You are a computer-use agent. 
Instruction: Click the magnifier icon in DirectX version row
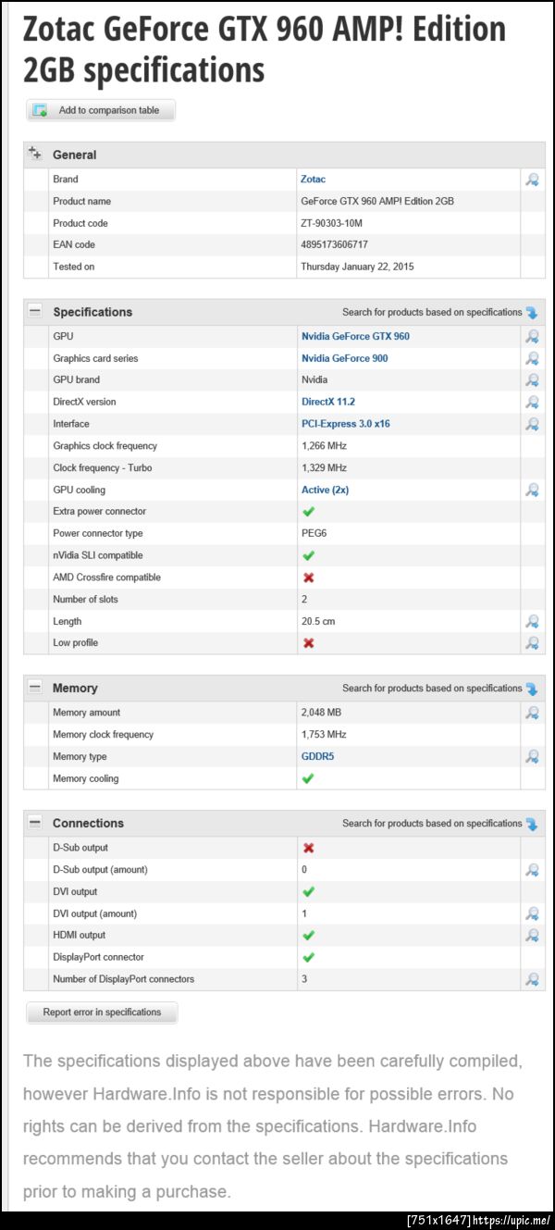click(532, 403)
